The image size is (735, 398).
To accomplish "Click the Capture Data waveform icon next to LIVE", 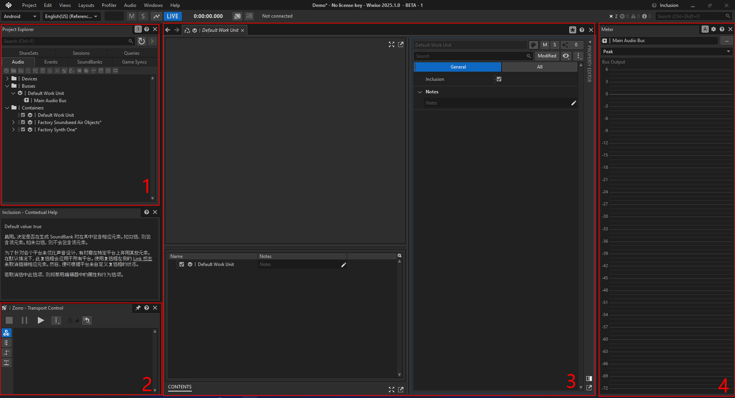I will coord(156,16).
